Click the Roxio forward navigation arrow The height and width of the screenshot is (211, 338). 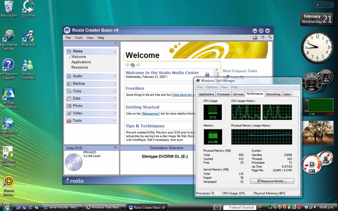138,65
